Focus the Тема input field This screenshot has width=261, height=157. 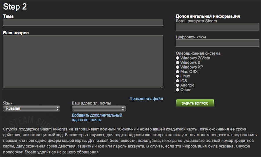coord(83,22)
